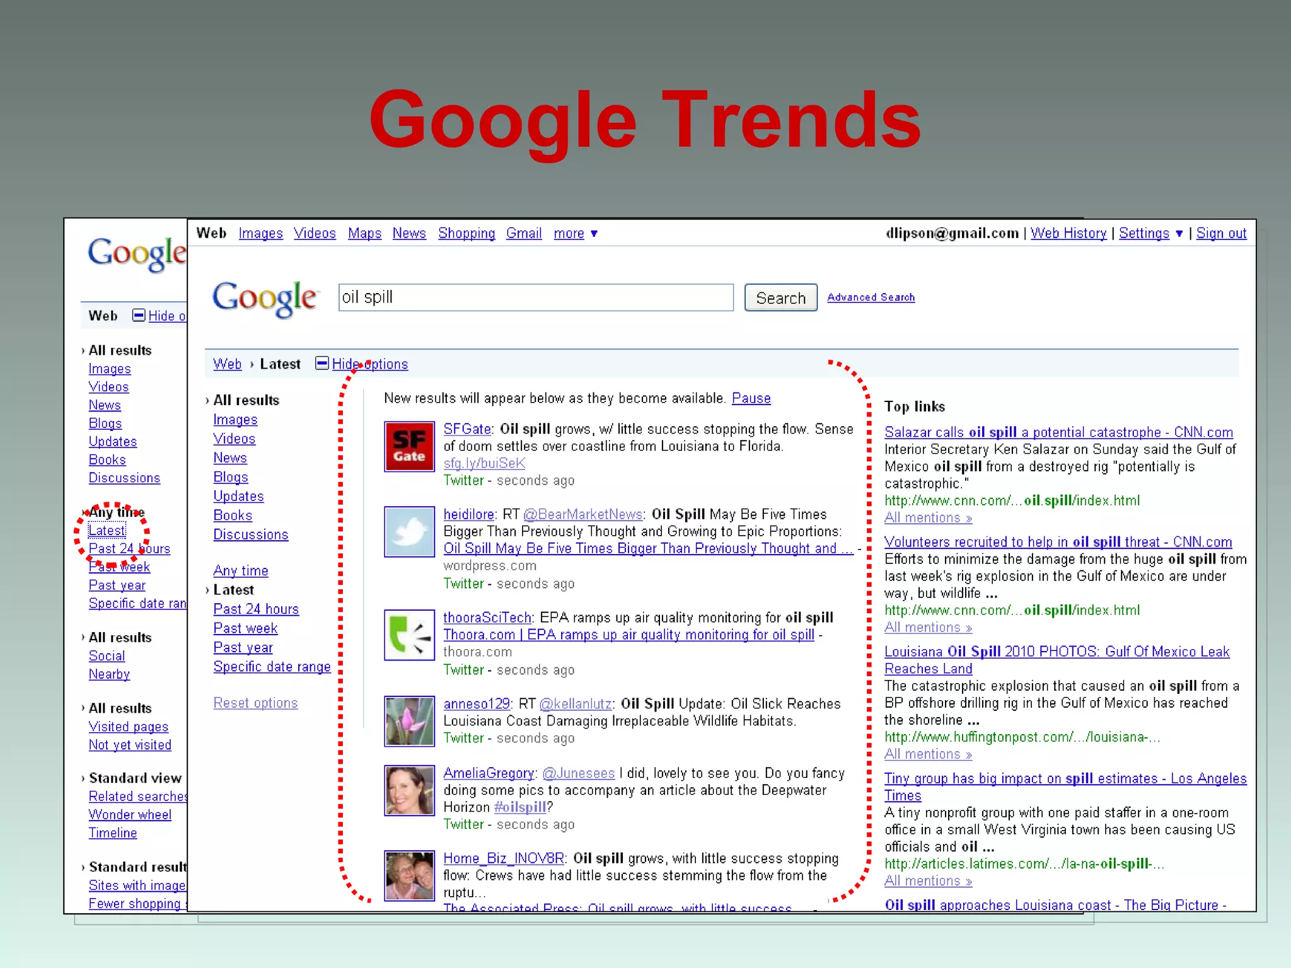Open Related searches in background window
The image size is (1291, 968).
(138, 797)
